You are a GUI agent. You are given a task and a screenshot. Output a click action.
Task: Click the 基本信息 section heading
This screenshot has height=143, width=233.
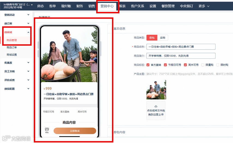pos(119,29)
